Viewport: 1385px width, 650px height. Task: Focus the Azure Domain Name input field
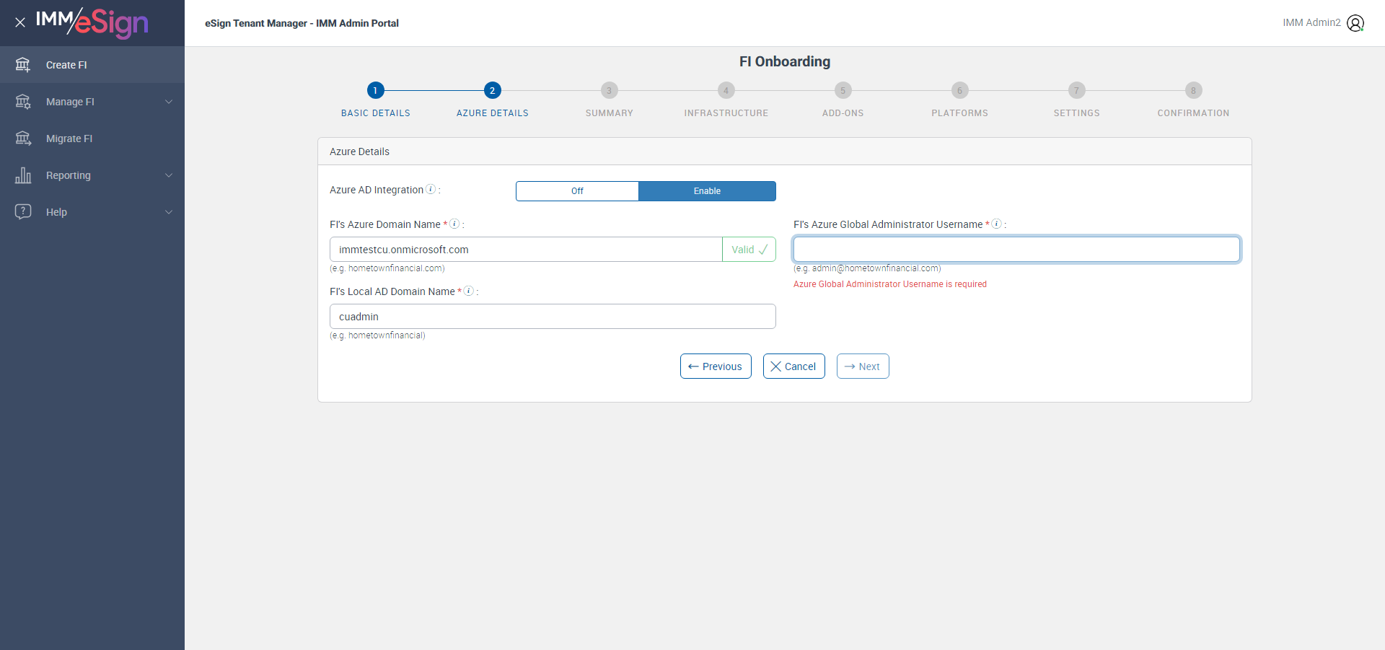pos(526,250)
